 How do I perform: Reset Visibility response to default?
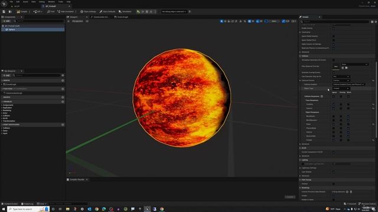click(x=373, y=104)
